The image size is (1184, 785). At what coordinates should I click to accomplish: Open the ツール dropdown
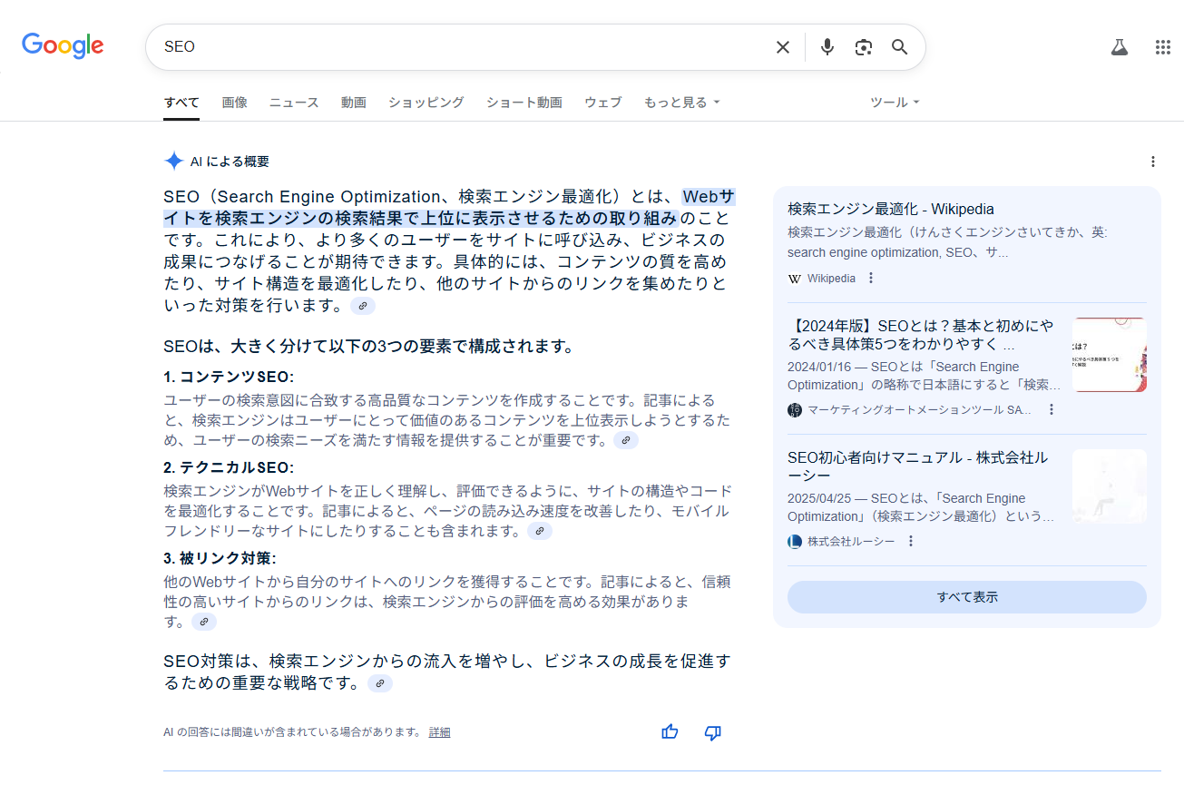[x=895, y=103]
